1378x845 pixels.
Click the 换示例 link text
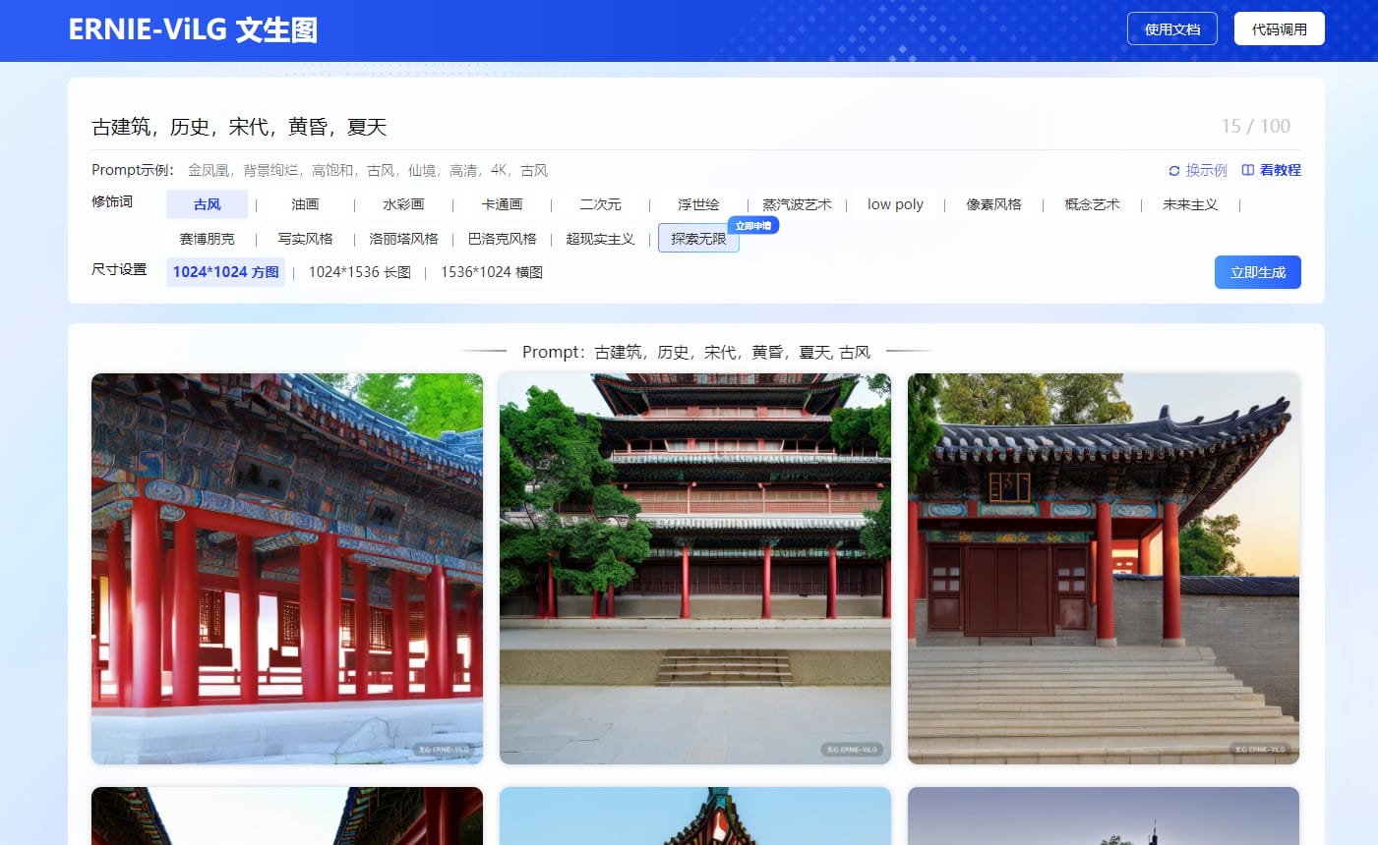1207,171
